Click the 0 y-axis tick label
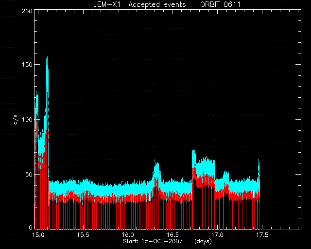The image size is (311, 249). point(31,227)
